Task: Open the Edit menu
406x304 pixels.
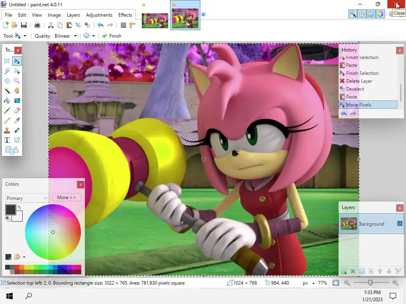Action: tap(22, 15)
